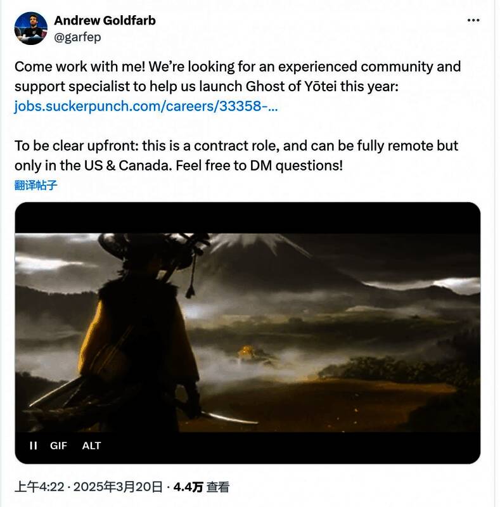Pause the playing GIF
This screenshot has height=507, width=500.
pyautogui.click(x=34, y=446)
